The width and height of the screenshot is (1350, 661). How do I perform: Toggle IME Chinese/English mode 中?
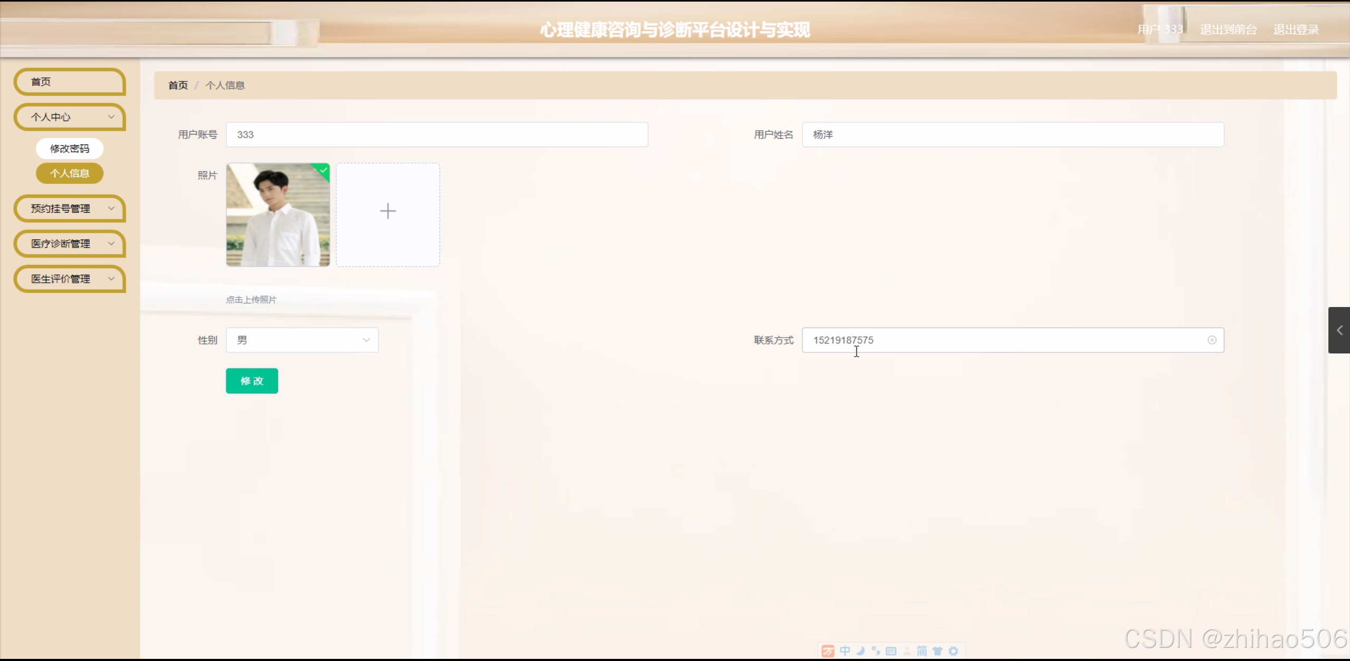tap(845, 651)
